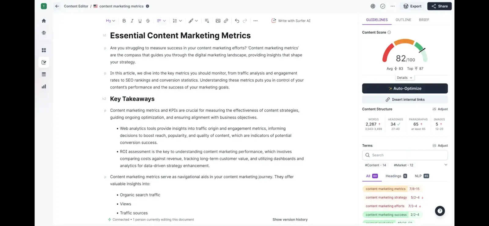Click the Export to WordPress button
489x226 pixels.
412,6
